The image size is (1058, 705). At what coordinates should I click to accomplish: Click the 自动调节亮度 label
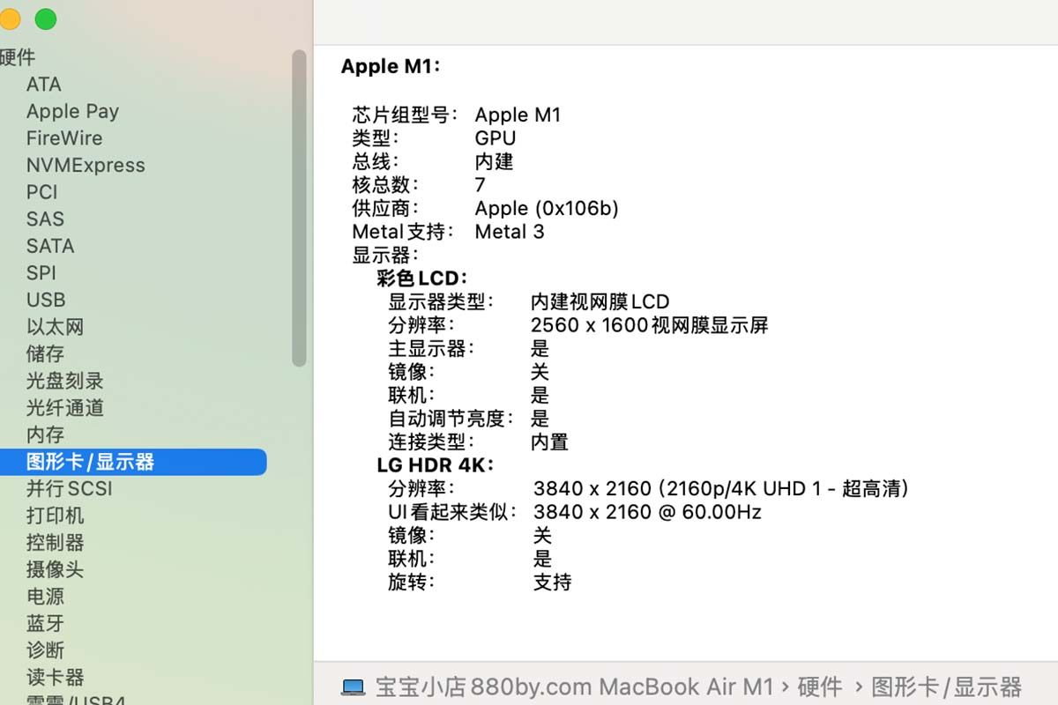click(451, 419)
